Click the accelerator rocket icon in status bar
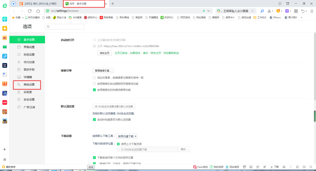The width and height of the screenshot is (316, 171). coord(264,167)
